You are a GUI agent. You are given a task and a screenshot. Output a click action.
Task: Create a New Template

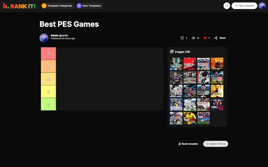click(x=244, y=6)
